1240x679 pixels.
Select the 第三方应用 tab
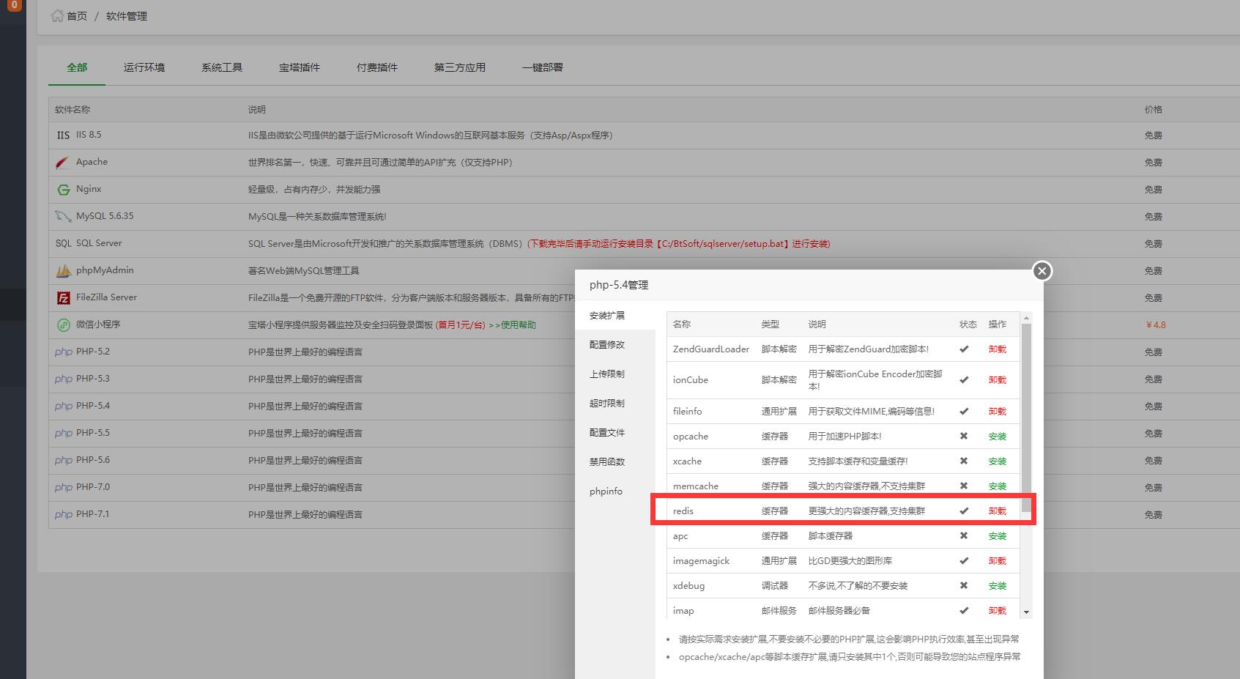[460, 67]
